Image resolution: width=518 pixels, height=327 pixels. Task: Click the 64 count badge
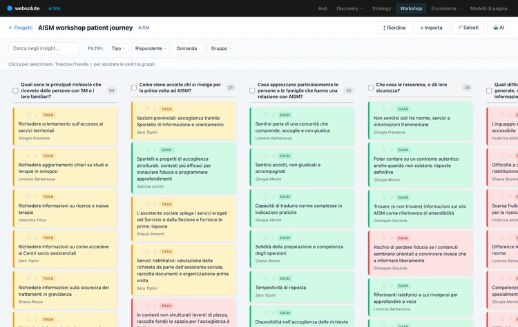coord(112,90)
